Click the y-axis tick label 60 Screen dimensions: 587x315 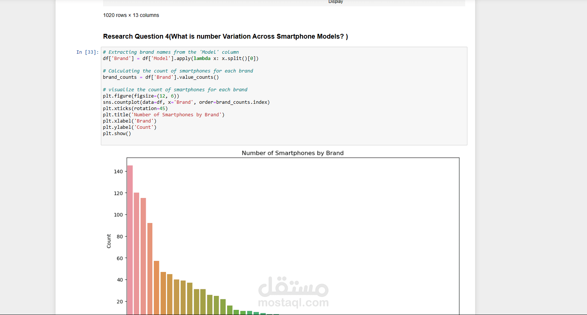point(120,258)
